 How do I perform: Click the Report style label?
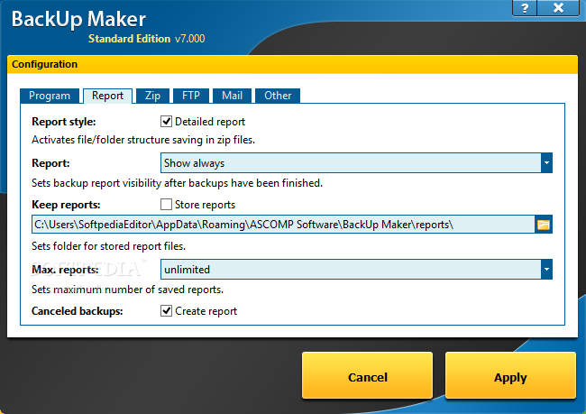click(x=64, y=122)
